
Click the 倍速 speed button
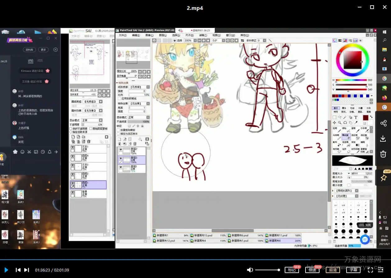point(312,270)
